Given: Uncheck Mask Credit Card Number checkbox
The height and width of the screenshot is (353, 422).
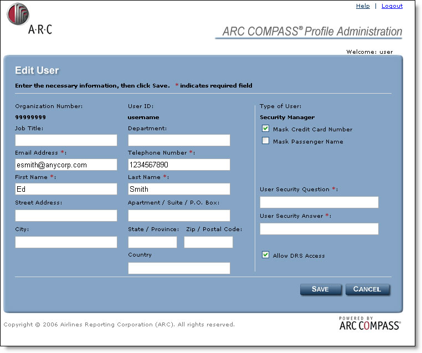Looking at the screenshot, I should (x=265, y=129).
